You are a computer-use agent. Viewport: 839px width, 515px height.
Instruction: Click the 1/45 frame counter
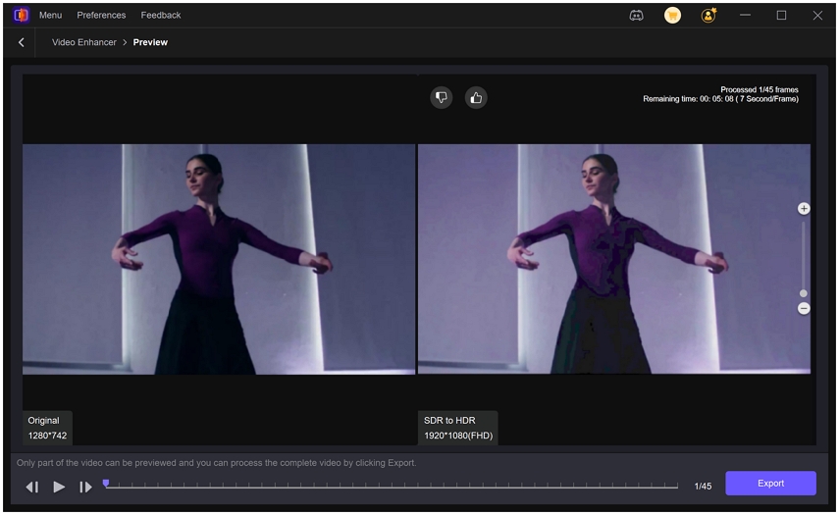[x=703, y=487]
